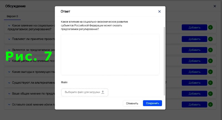This screenshot has height=120, width=222.
Task: Expand the 'Является ли предлагаемое' chevron
Action: pos(9,50)
